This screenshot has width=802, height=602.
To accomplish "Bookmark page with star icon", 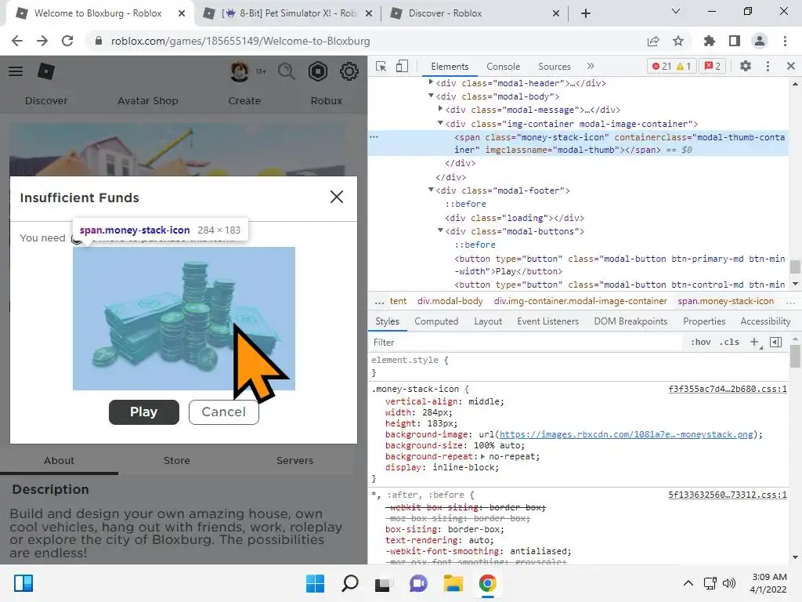I will tap(678, 41).
